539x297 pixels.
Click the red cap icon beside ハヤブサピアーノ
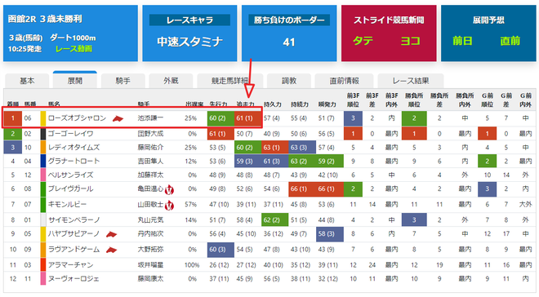[111, 234]
